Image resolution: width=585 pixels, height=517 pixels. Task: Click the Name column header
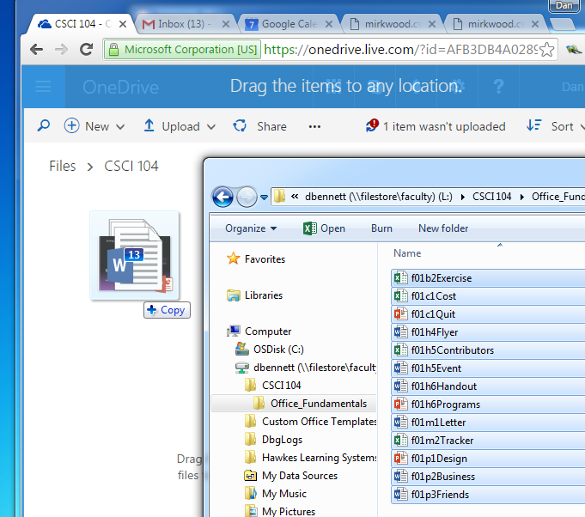point(407,253)
